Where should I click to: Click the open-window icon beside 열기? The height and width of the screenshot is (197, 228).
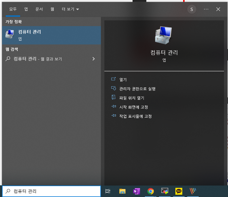113,79
